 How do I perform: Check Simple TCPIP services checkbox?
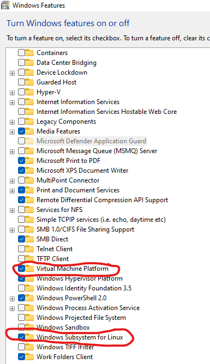(x=21, y=220)
